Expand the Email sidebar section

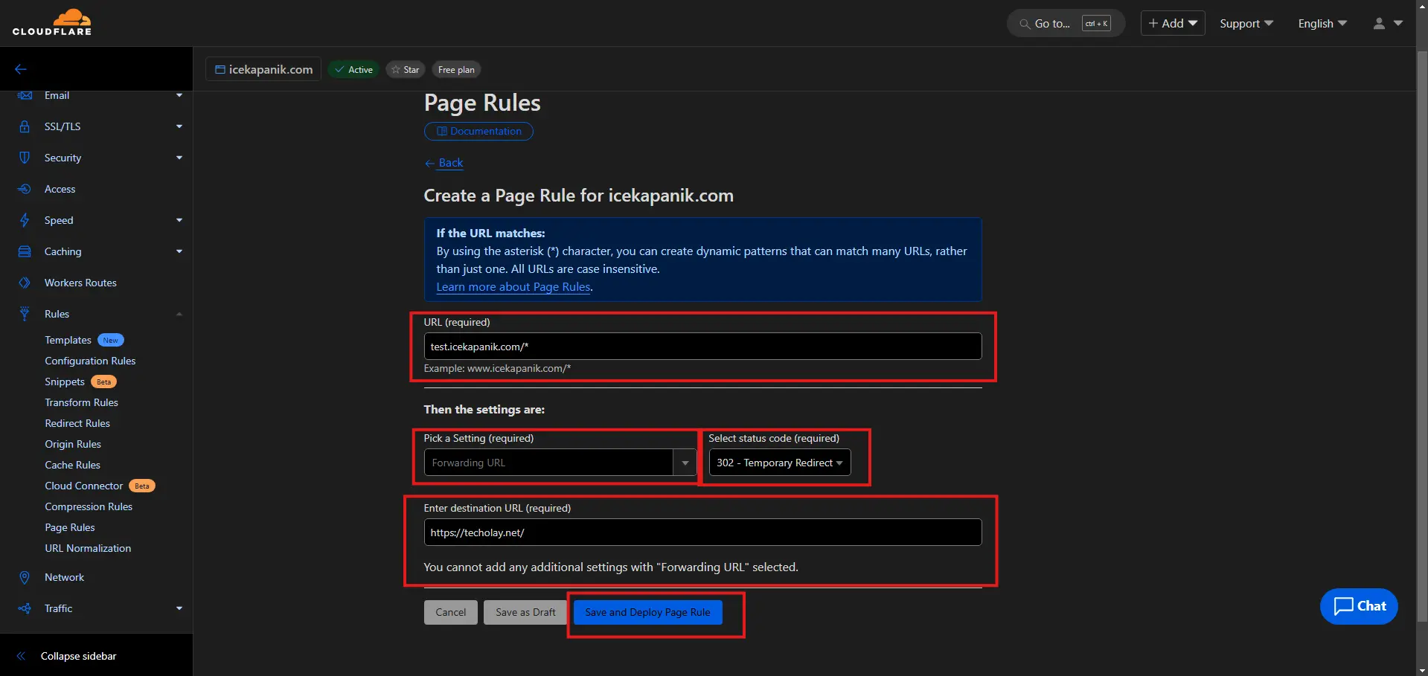click(179, 95)
